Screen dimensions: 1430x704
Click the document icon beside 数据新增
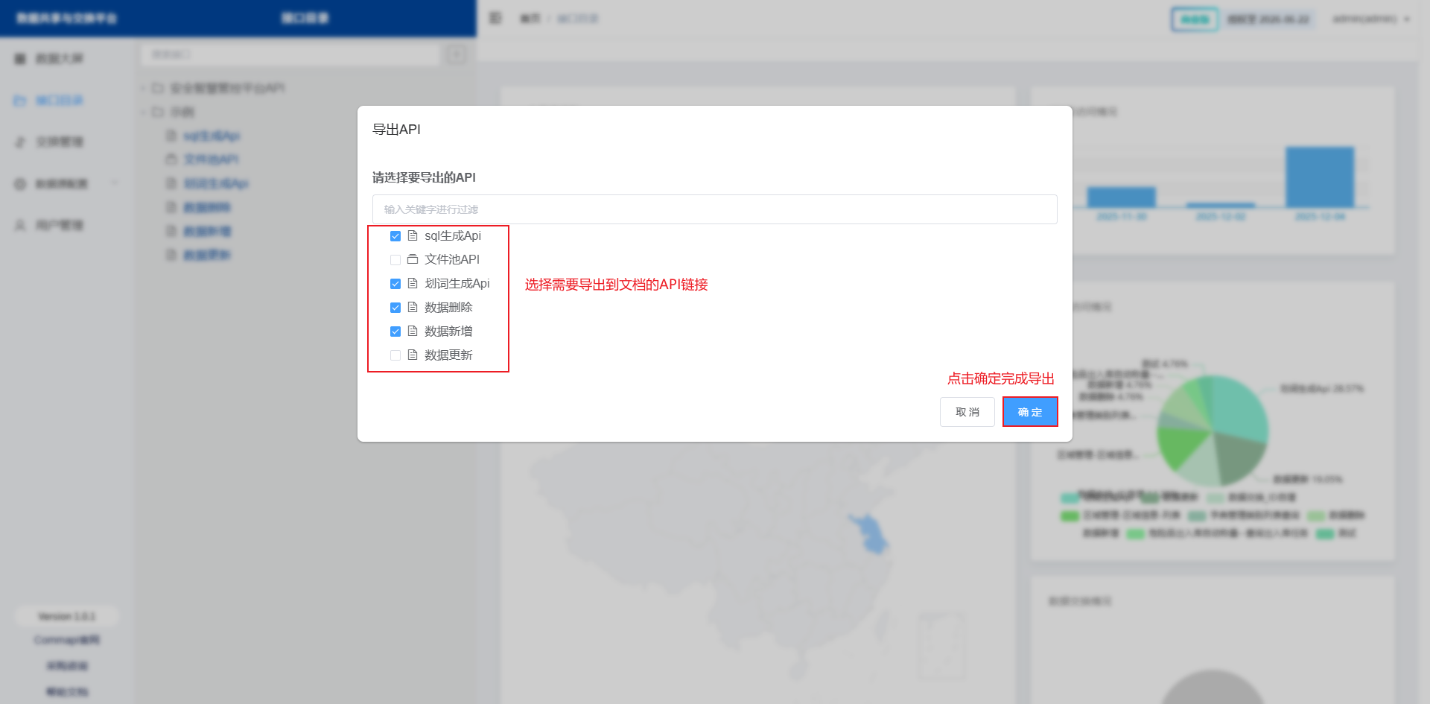(x=413, y=332)
